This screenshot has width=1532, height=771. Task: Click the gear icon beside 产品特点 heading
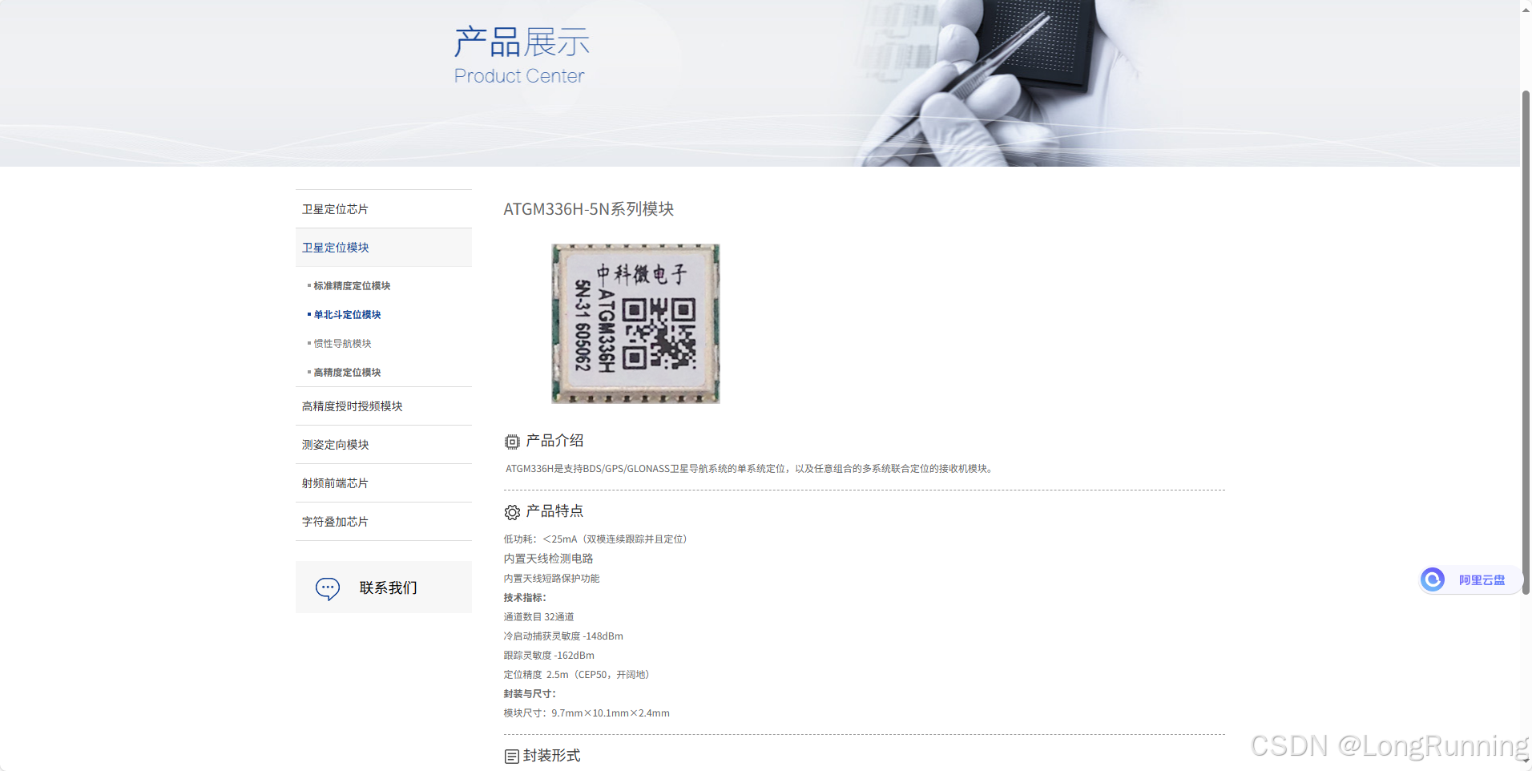(512, 511)
